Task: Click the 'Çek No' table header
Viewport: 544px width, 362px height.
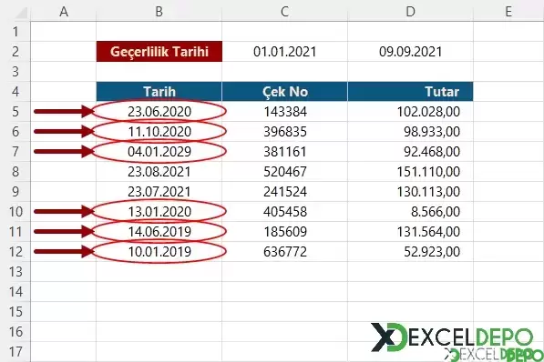Action: [x=285, y=92]
